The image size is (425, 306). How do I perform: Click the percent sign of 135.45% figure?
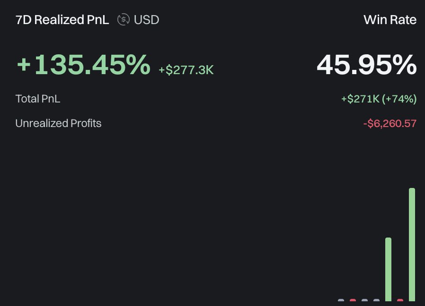(140, 64)
